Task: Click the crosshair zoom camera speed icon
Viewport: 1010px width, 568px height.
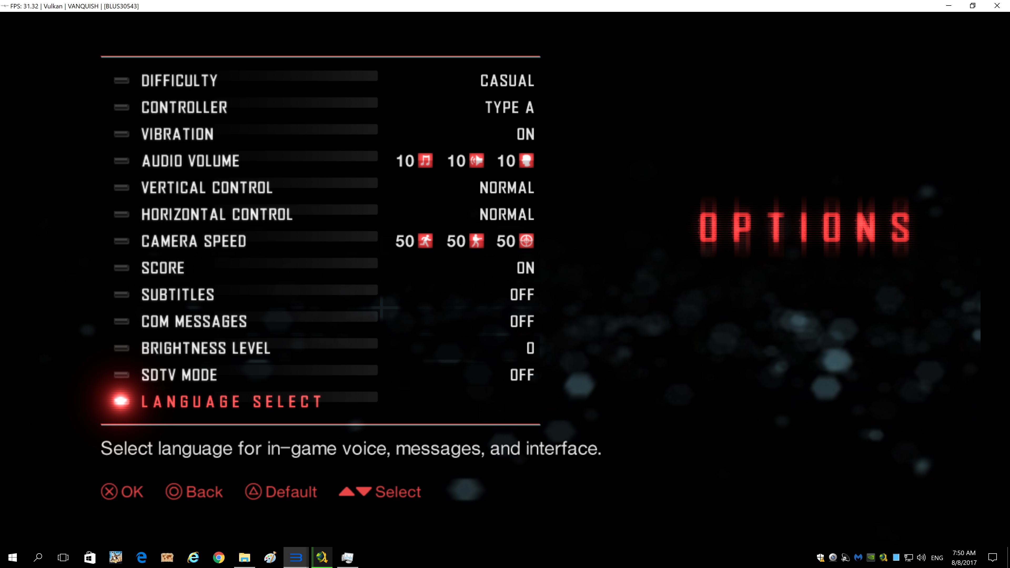Action: pos(527,241)
